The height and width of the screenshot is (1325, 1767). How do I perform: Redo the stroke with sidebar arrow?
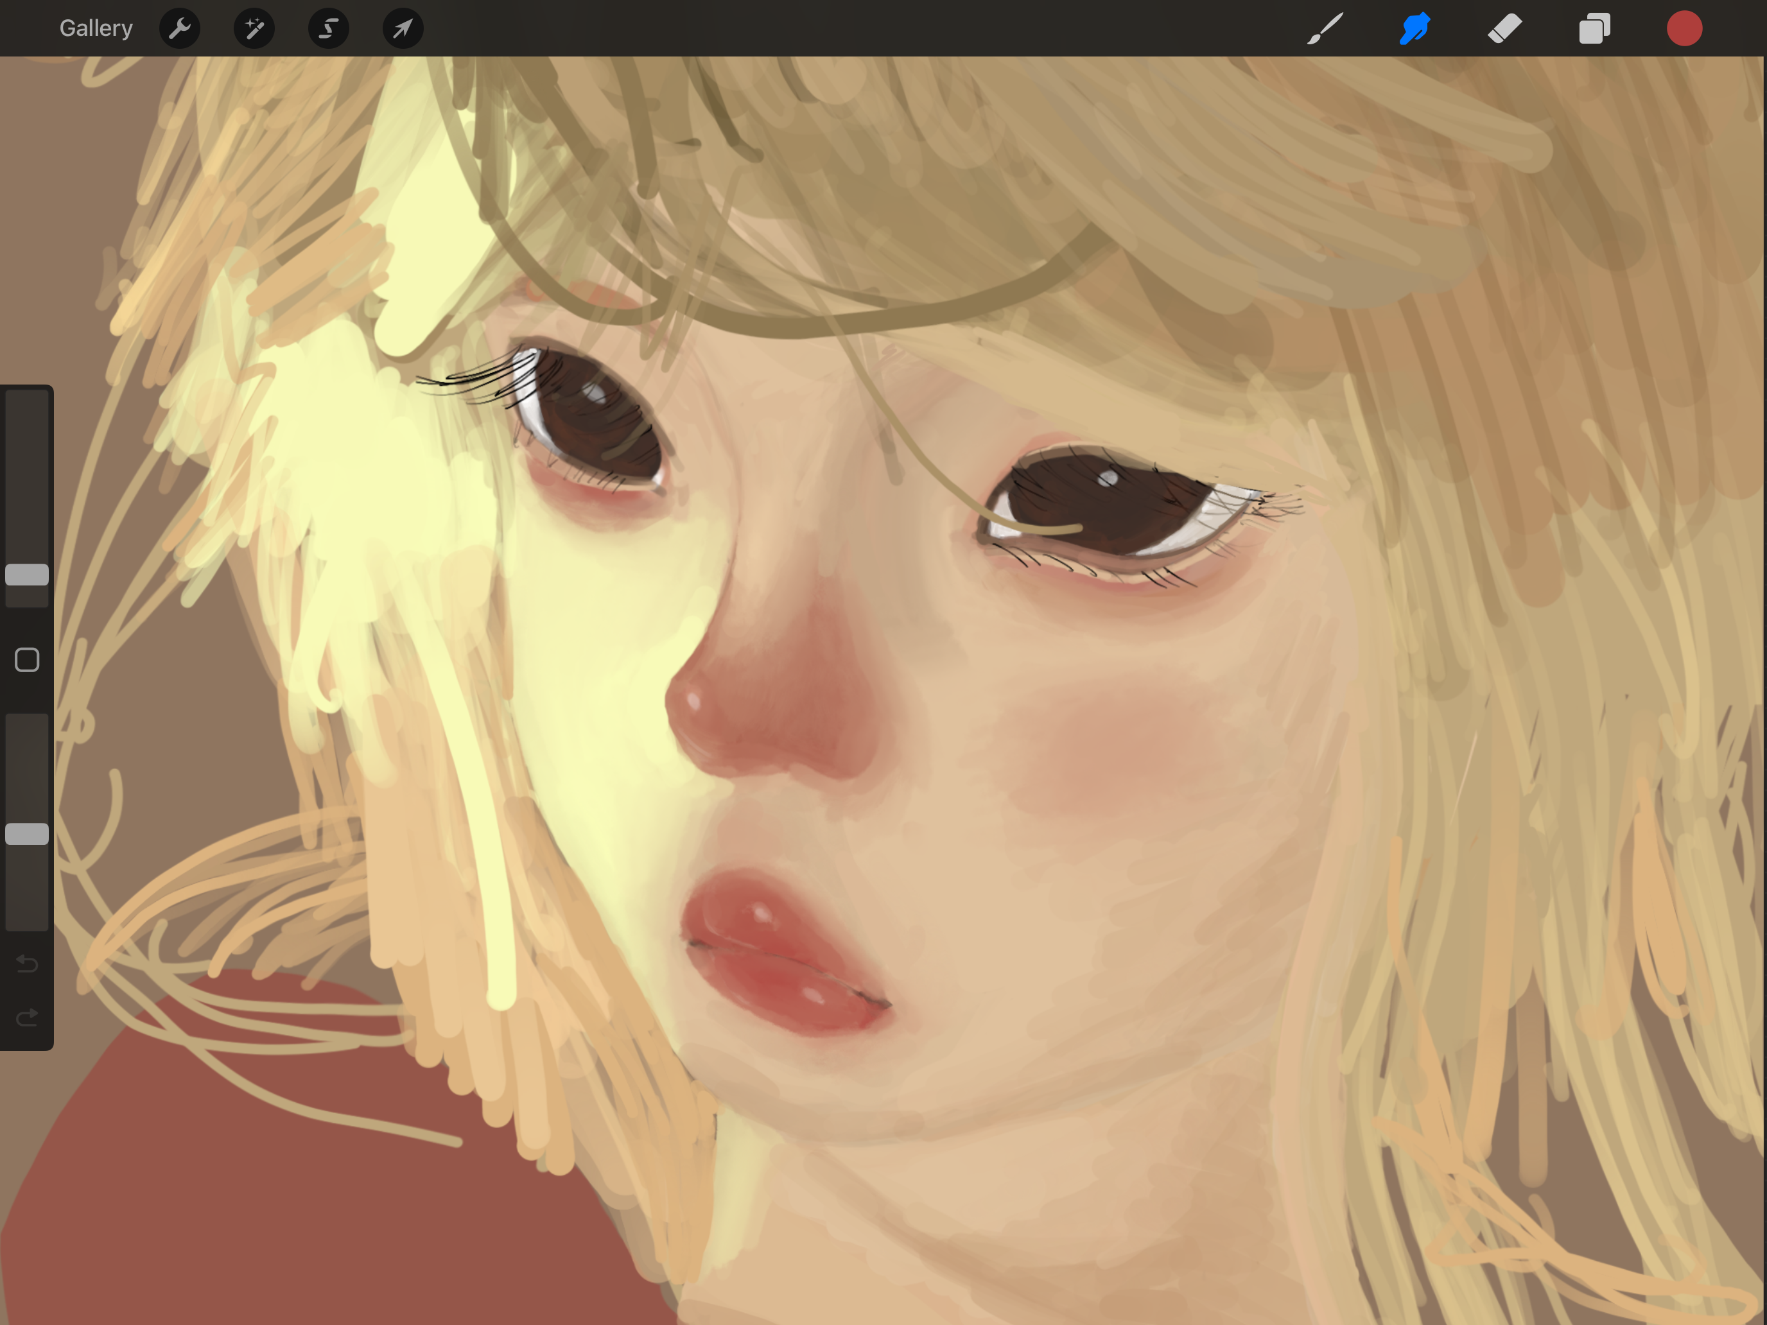(x=27, y=1017)
